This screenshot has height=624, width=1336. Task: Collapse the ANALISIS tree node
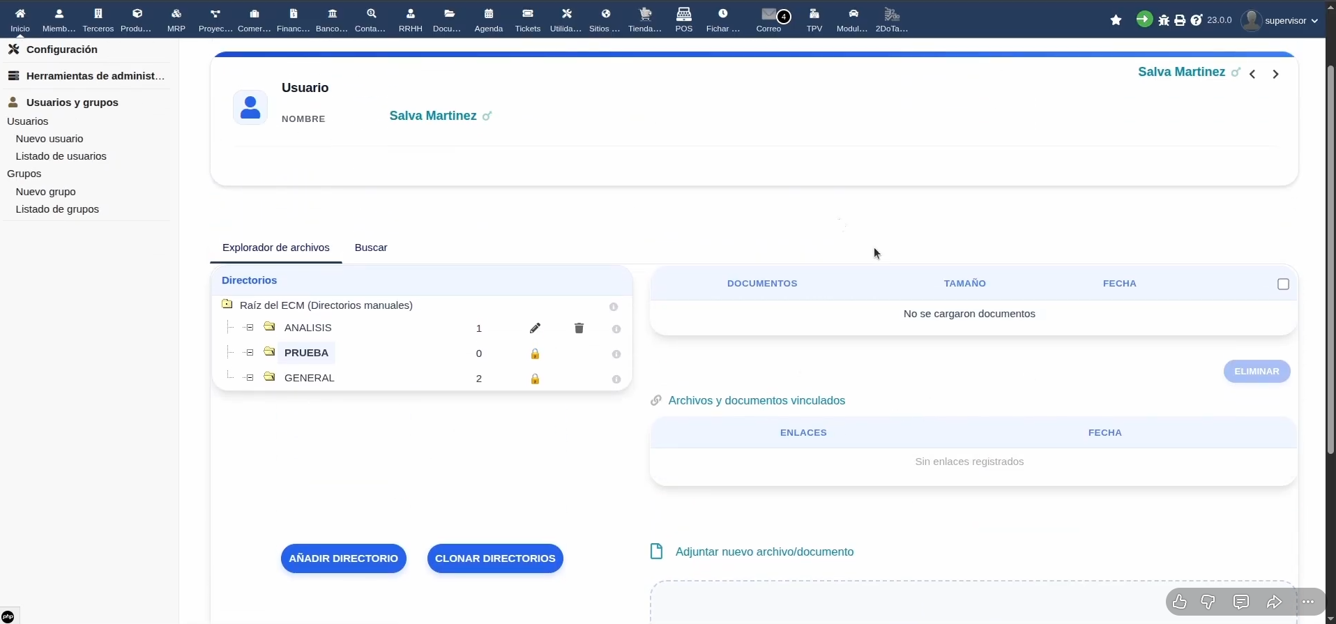(250, 328)
